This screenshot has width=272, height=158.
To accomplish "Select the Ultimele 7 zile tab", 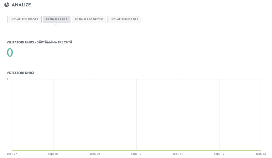I will coord(57,19).
